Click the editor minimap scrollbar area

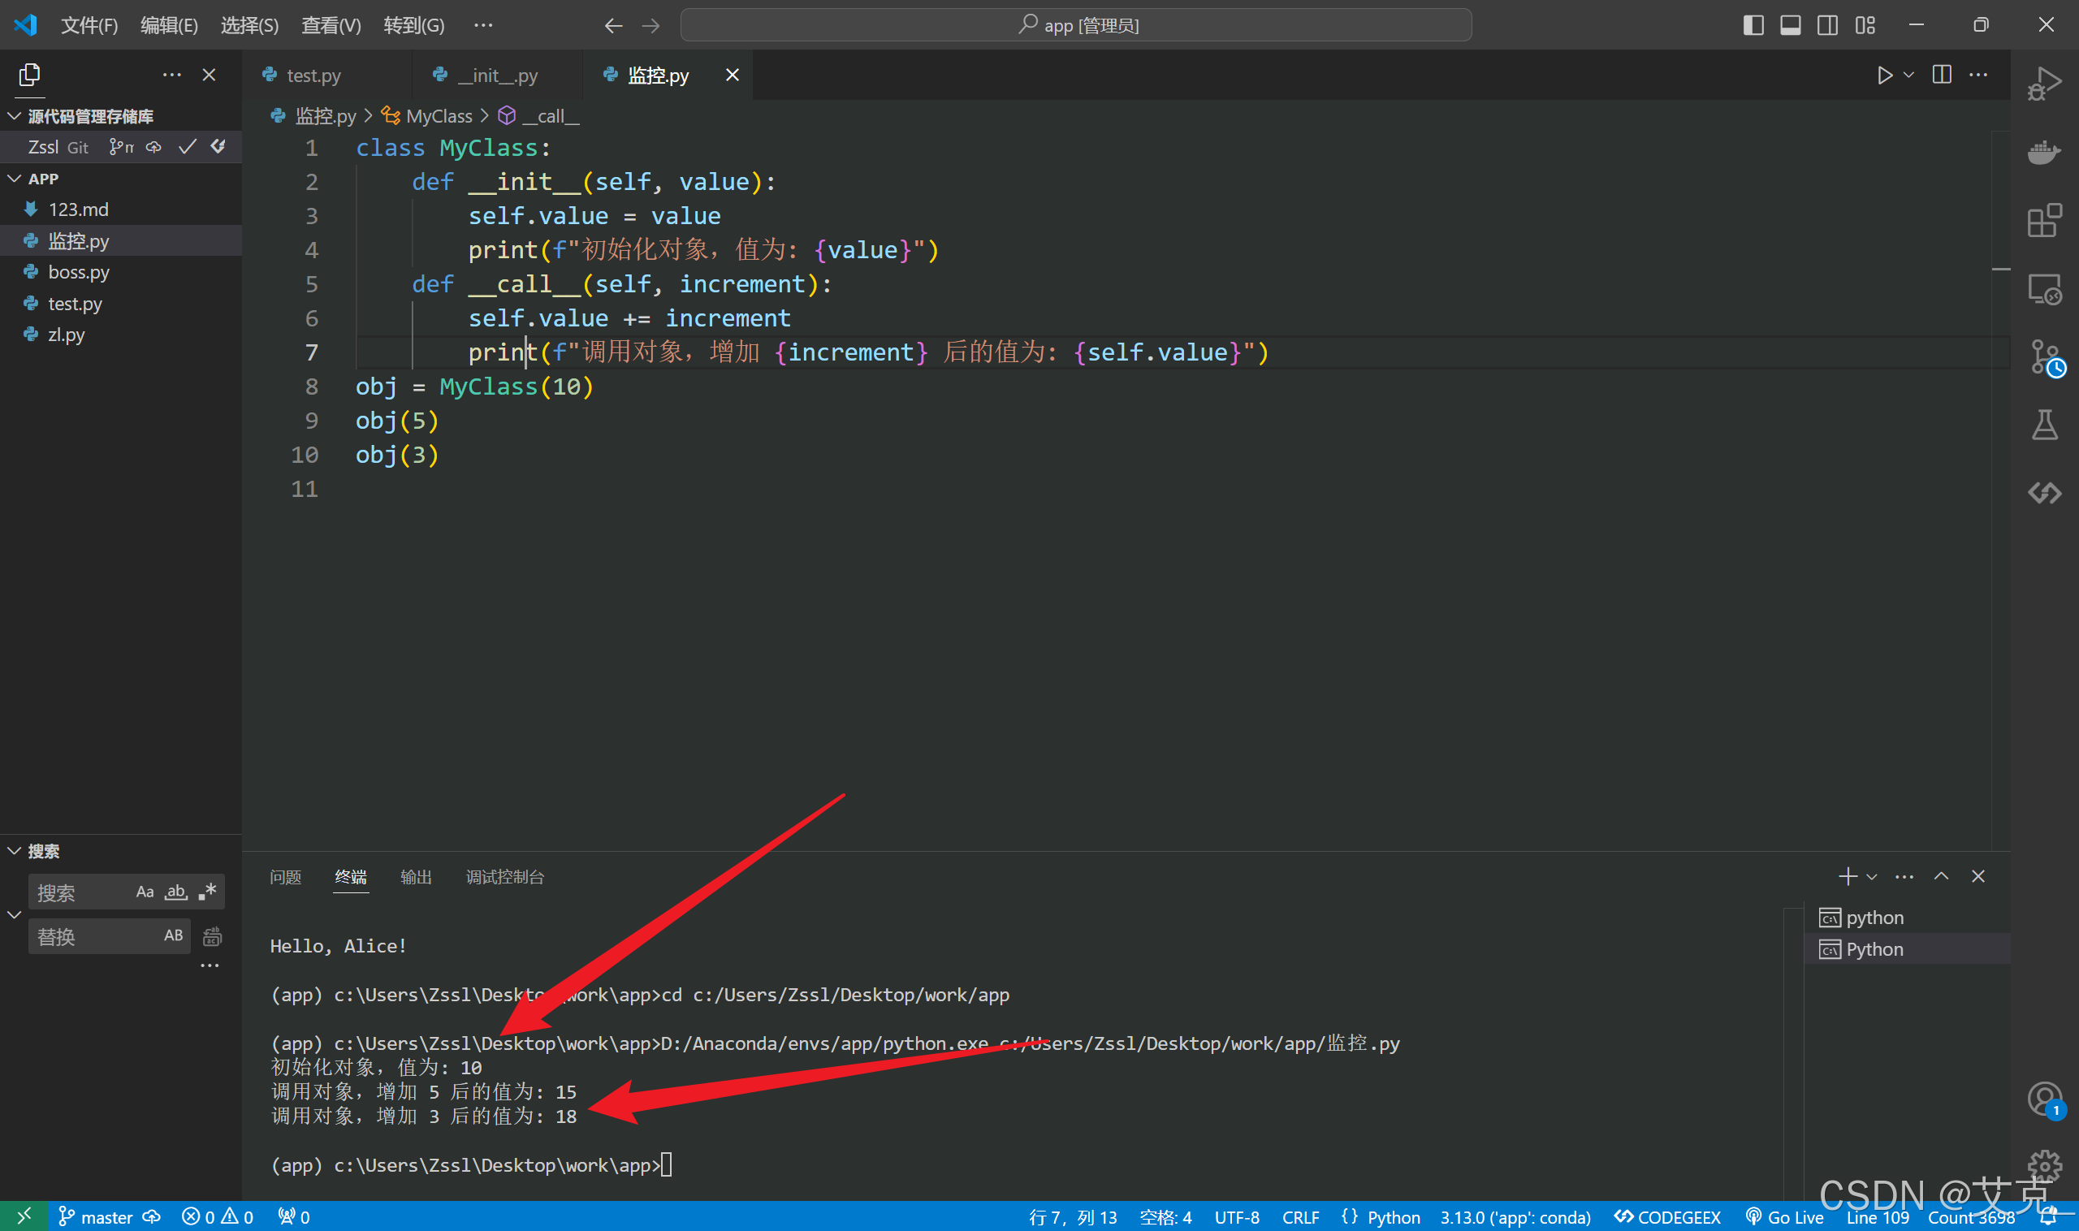pyautogui.click(x=2000, y=498)
